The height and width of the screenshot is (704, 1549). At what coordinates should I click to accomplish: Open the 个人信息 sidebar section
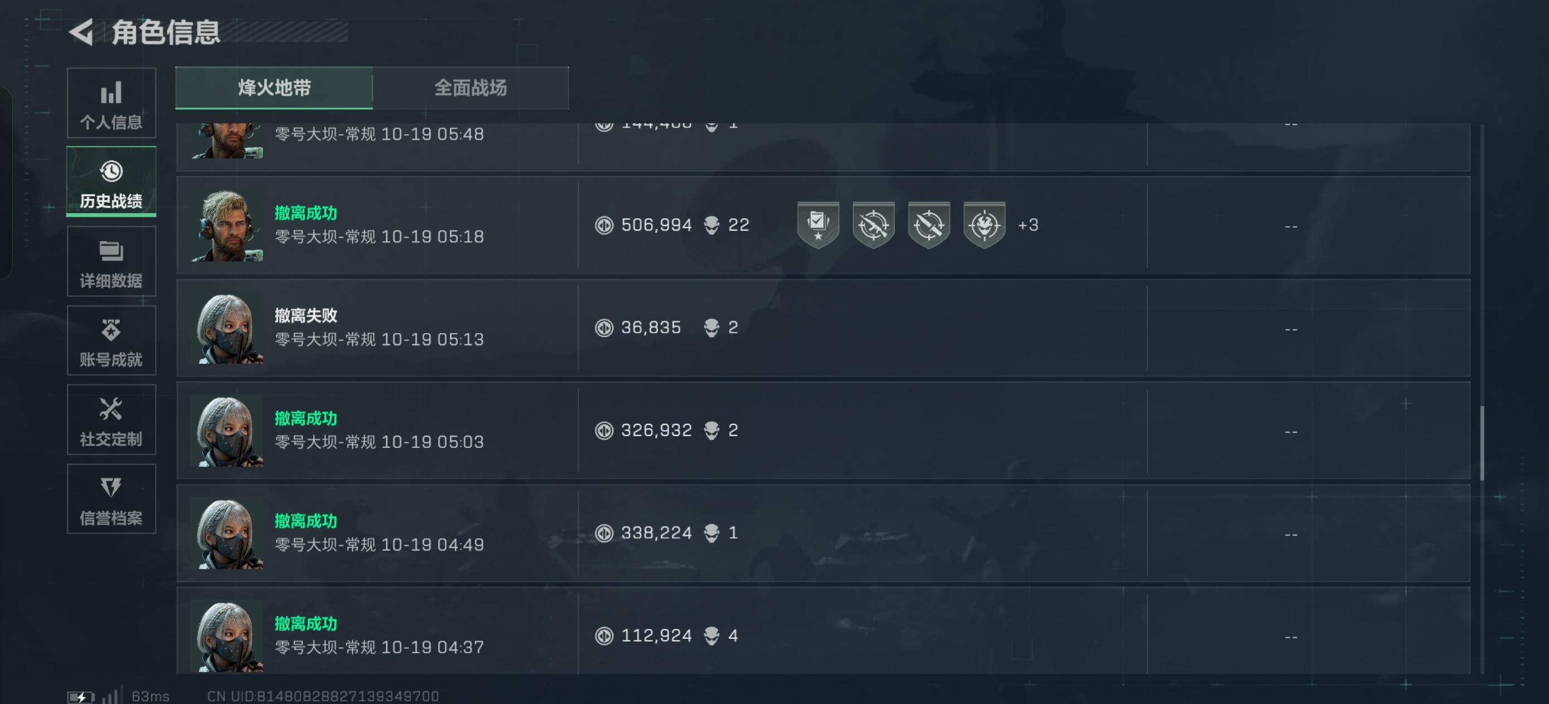tap(111, 104)
